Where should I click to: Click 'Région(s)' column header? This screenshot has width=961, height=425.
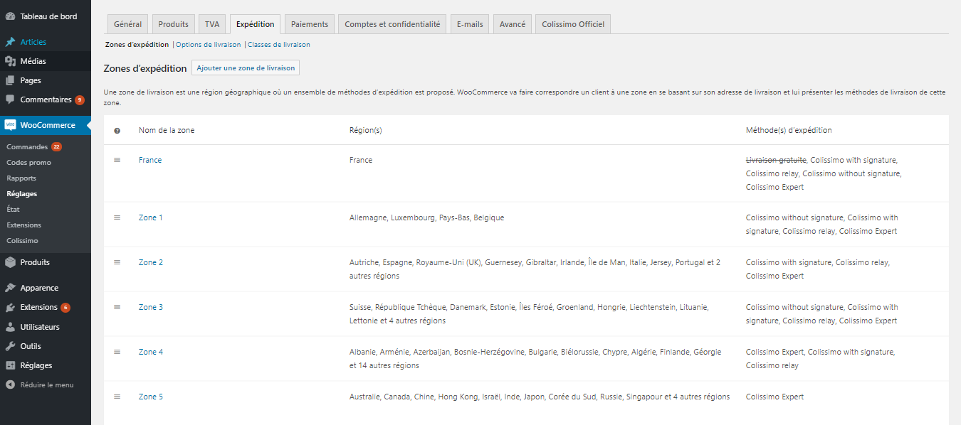(x=366, y=131)
